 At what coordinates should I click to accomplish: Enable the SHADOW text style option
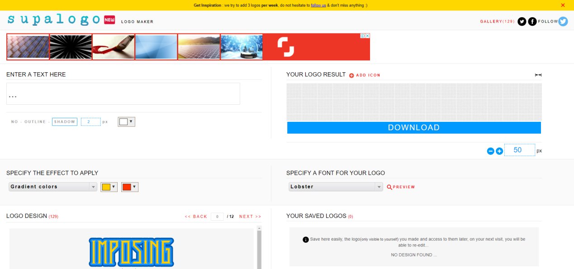pyautogui.click(x=65, y=121)
